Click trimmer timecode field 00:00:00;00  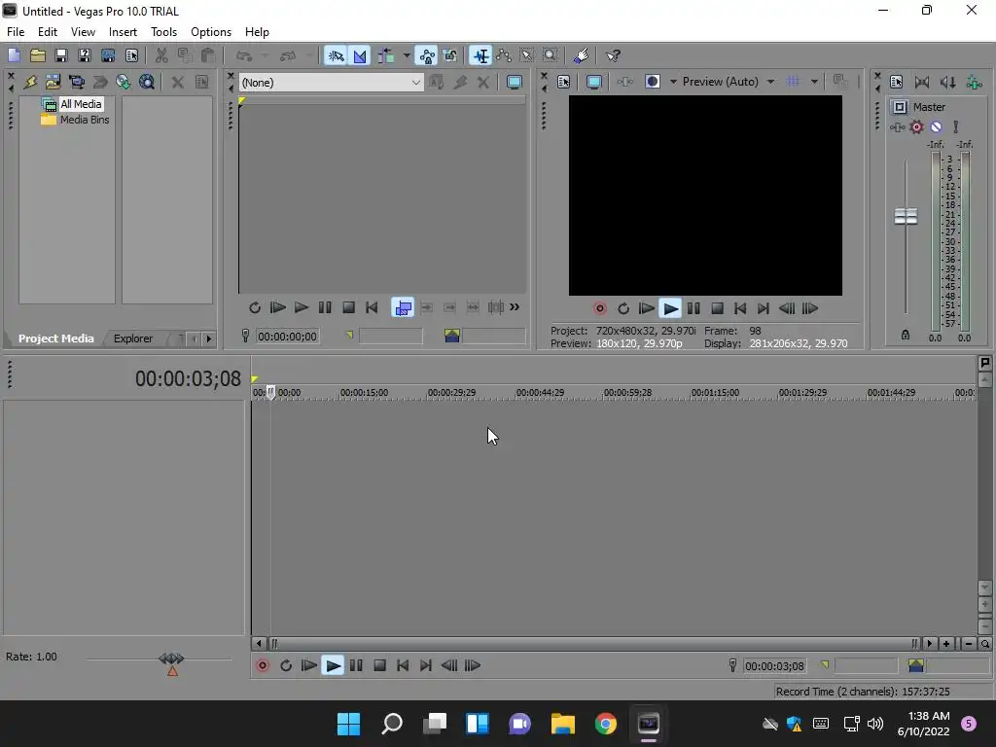coord(287,337)
